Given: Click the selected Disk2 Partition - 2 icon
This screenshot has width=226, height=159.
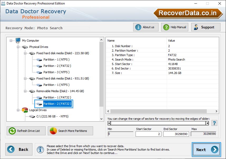Looking at the screenshot, I should (39, 104).
